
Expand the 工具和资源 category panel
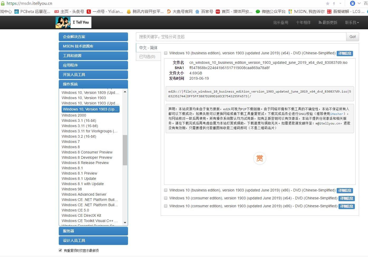pos(93,56)
